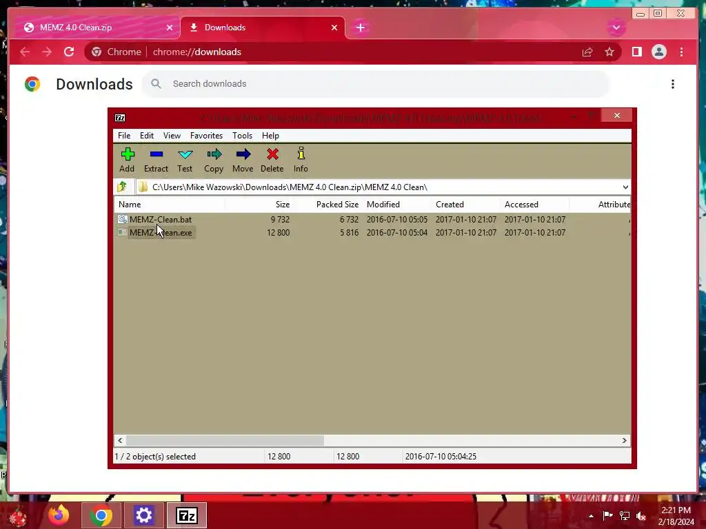Open Downloads page more actions menu
Screen dimensions: 706x529
673,84
